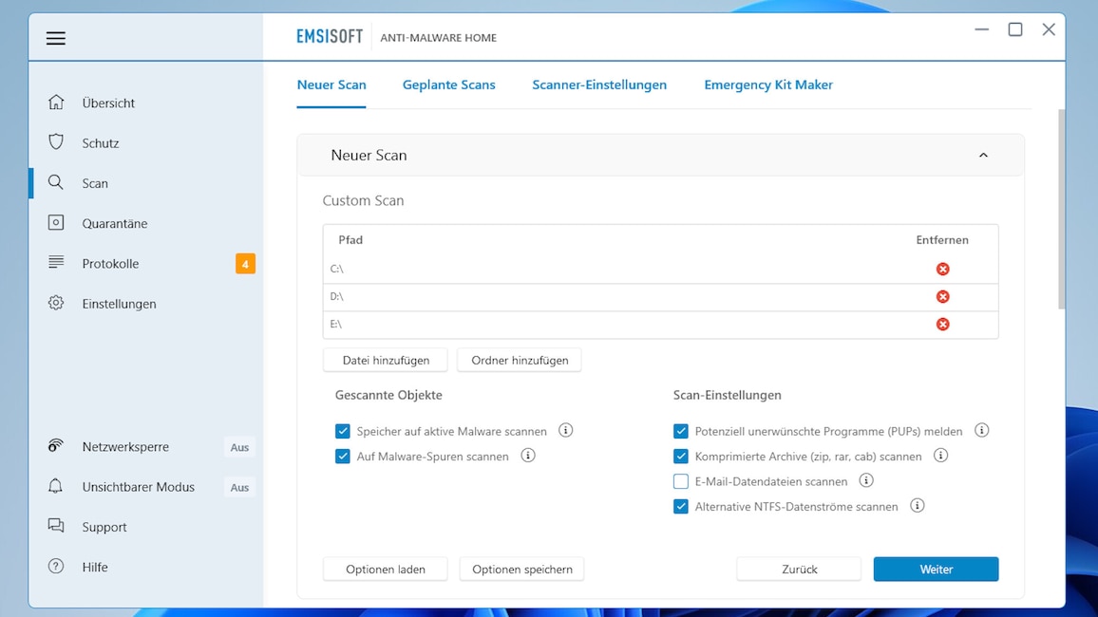
Task: Show info for Komprimierte Archive scannen
Action: pos(940,456)
